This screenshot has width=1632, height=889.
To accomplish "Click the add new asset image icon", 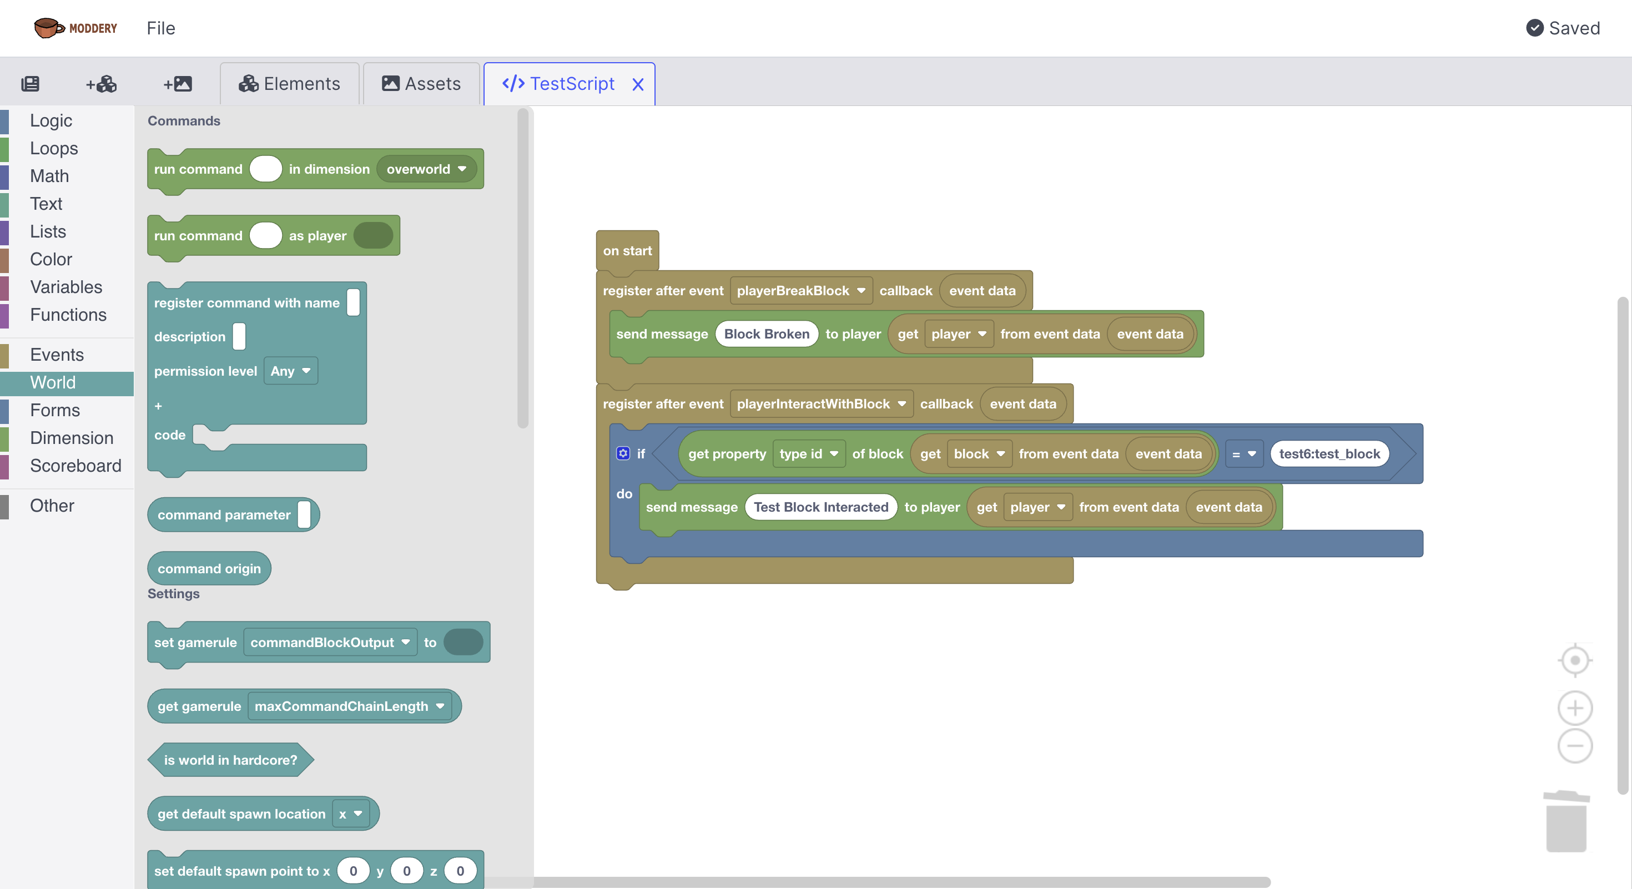I will click(178, 84).
